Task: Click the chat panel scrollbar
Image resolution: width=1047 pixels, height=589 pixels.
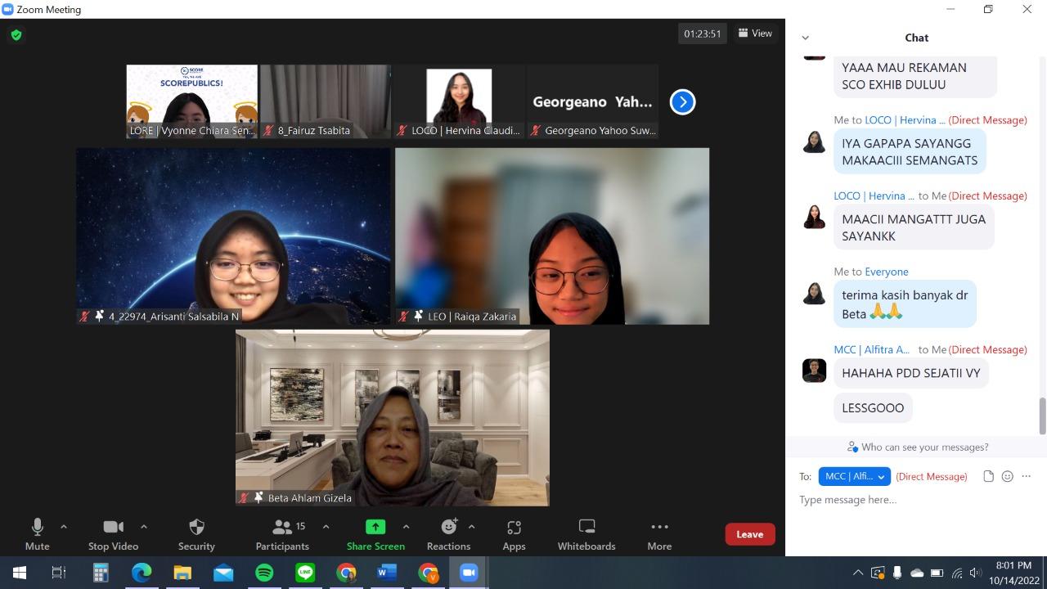Action: (x=1042, y=416)
